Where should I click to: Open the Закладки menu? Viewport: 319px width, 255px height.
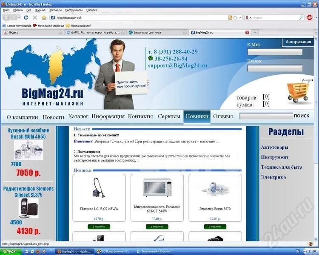55,10
